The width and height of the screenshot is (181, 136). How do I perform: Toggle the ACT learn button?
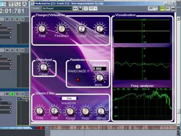click(153, 8)
